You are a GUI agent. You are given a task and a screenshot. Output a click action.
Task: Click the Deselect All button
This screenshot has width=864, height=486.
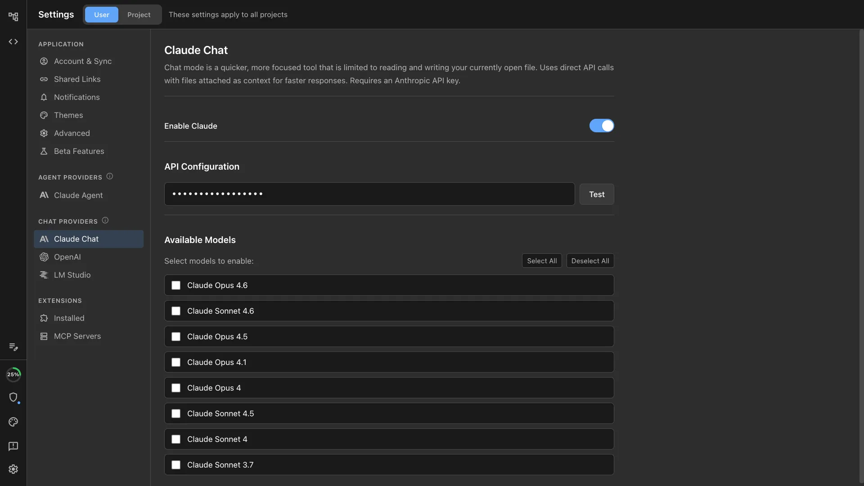pos(590,261)
